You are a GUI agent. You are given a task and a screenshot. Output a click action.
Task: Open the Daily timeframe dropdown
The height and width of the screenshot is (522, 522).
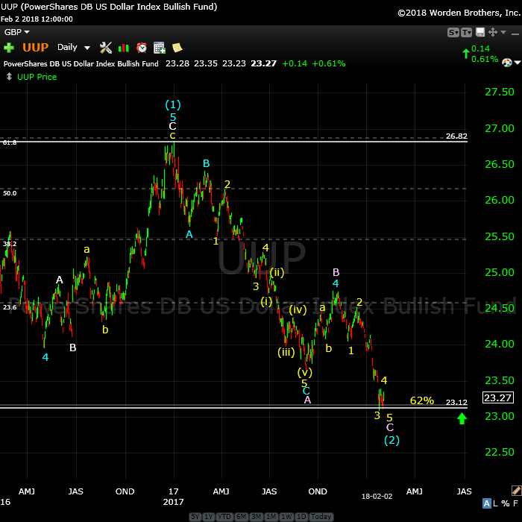74,47
